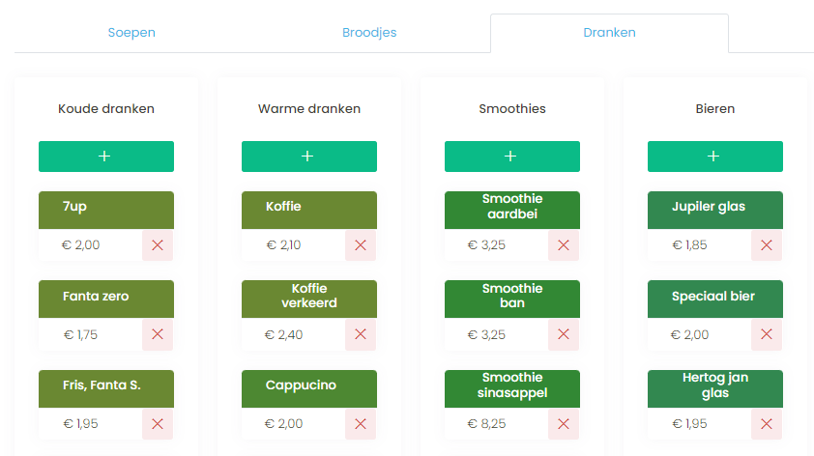814x456 pixels.
Task: Switch to the Soepen tab
Action: [131, 33]
